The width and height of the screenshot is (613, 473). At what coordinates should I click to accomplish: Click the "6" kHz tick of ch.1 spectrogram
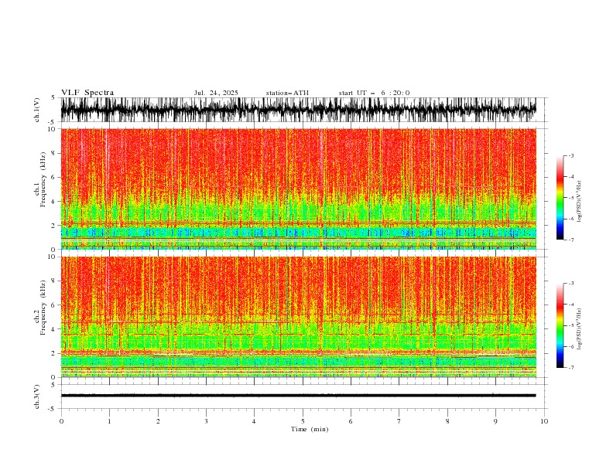click(53, 178)
